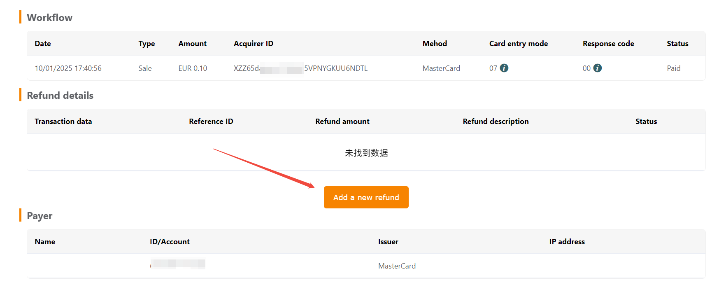Click the MasterCard issuer value in Payer
The width and height of the screenshot is (719, 285).
[397, 266]
